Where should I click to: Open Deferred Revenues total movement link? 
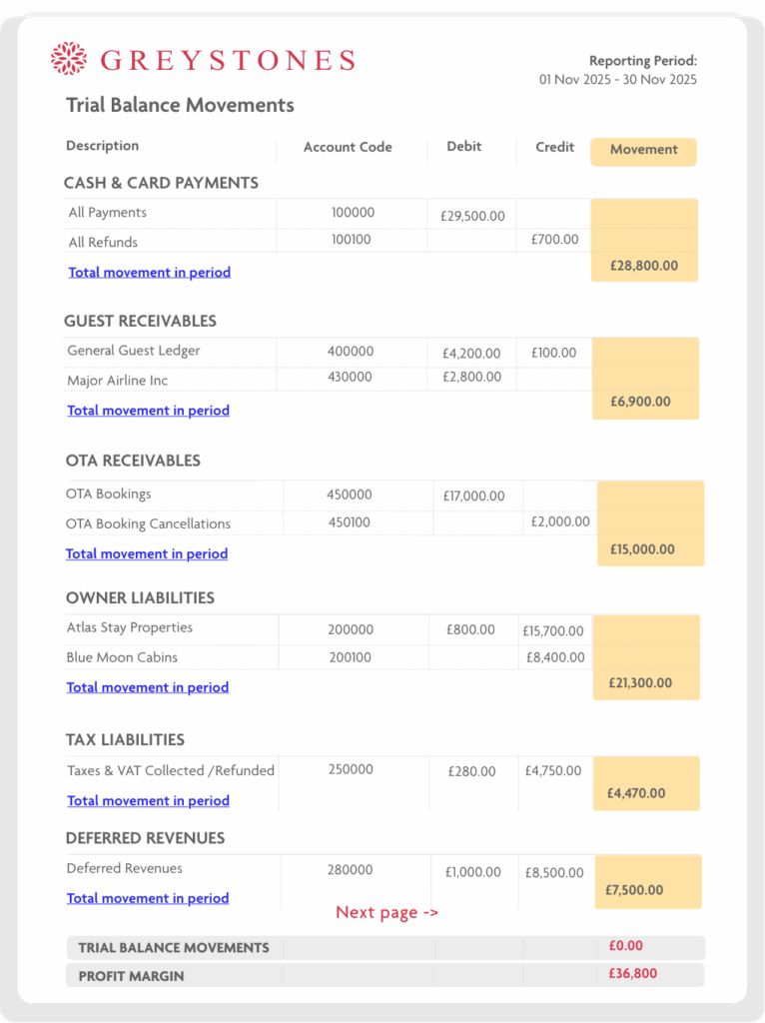coord(148,898)
